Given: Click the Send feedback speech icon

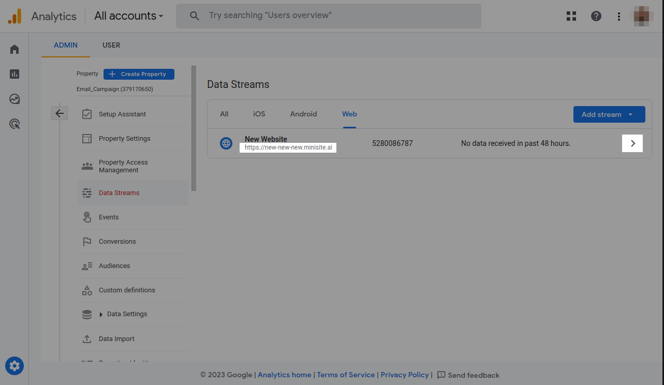Looking at the screenshot, I should (441, 375).
